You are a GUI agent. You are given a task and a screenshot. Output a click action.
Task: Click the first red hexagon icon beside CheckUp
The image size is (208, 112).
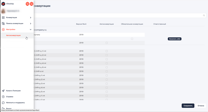(27, 4)
